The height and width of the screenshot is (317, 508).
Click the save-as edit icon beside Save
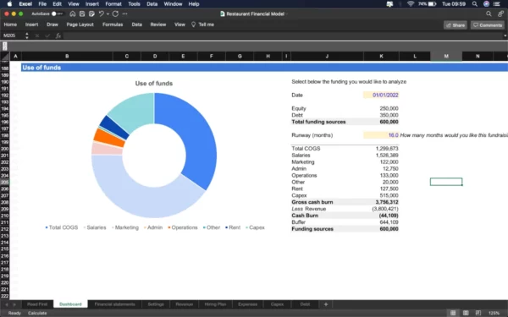(91, 14)
